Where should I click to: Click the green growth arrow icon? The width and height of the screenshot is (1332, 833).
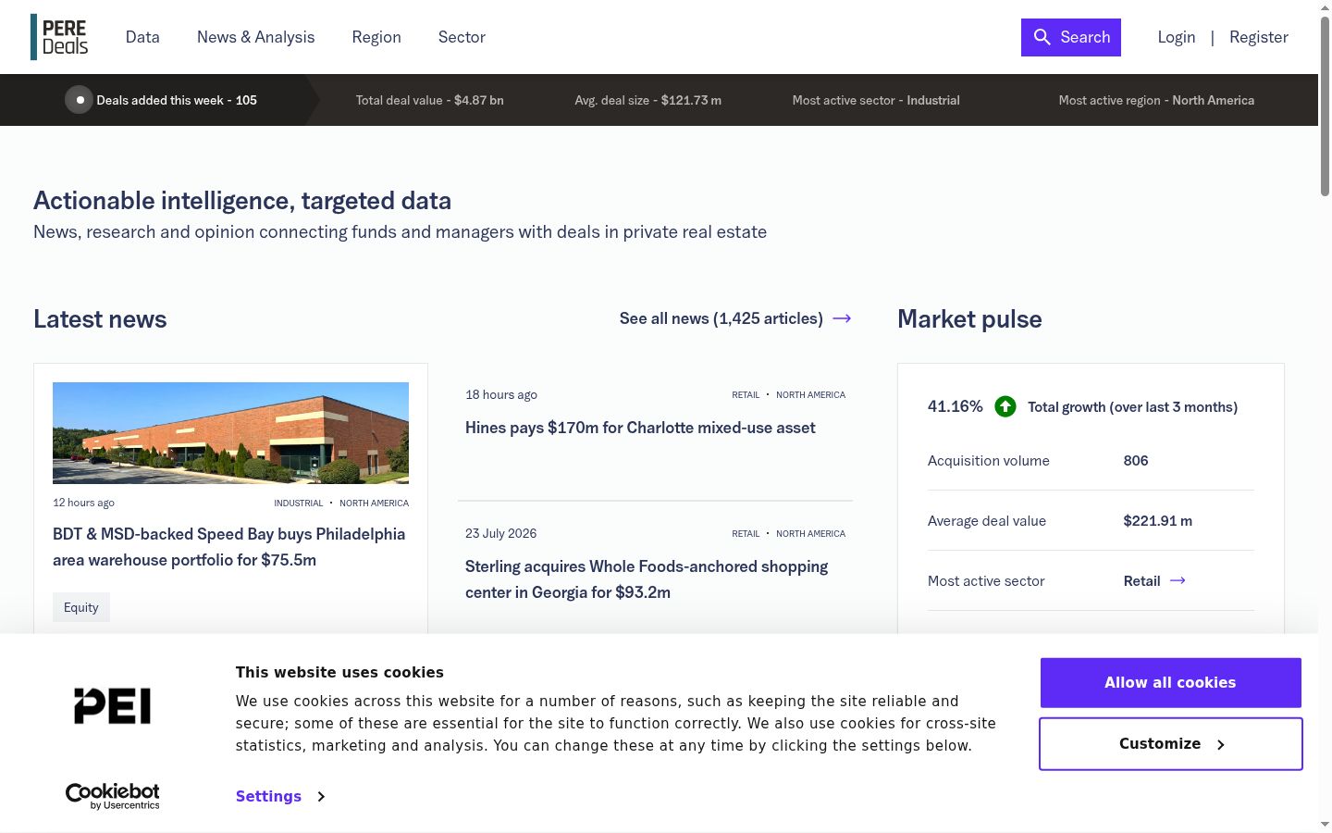pyautogui.click(x=1005, y=406)
